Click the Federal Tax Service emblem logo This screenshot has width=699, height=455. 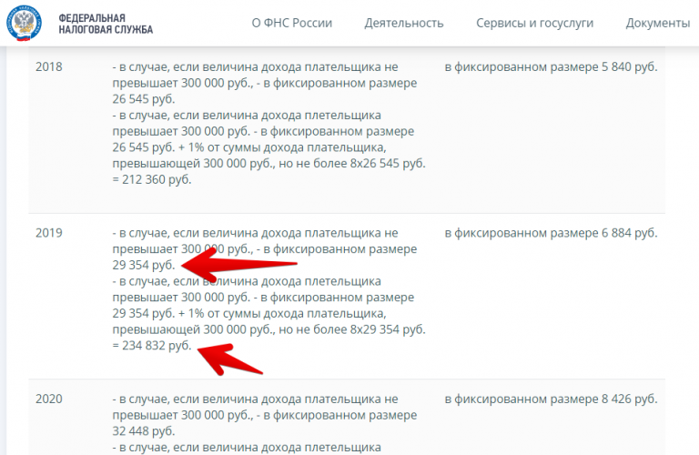(24, 23)
